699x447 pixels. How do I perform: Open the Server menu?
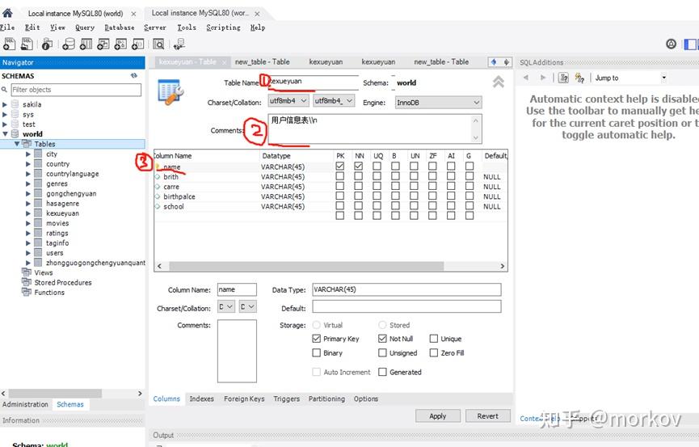(155, 27)
